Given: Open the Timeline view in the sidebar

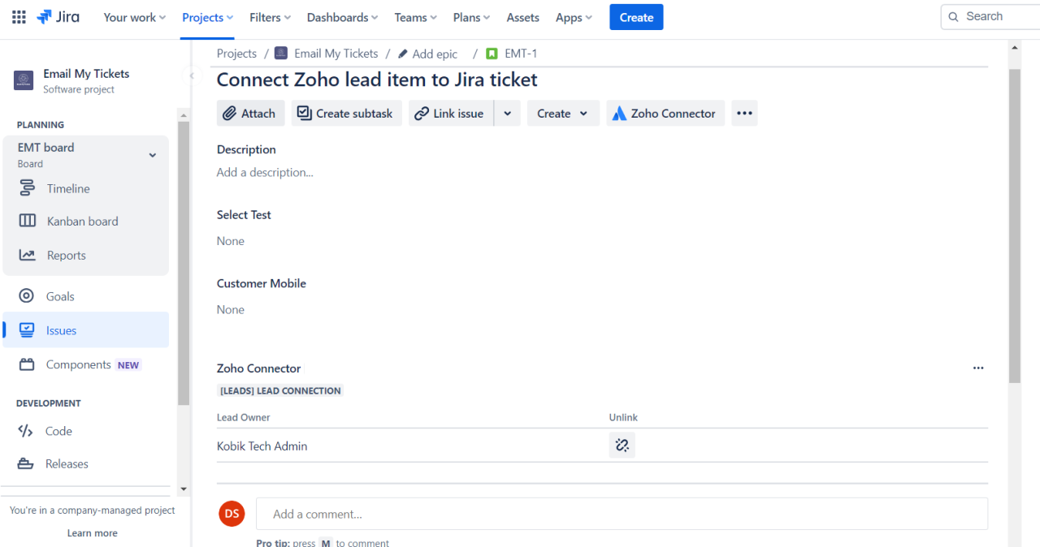Looking at the screenshot, I should pos(67,188).
